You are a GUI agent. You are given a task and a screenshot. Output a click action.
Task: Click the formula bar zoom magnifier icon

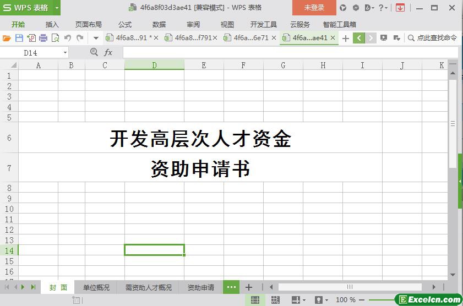(94, 52)
